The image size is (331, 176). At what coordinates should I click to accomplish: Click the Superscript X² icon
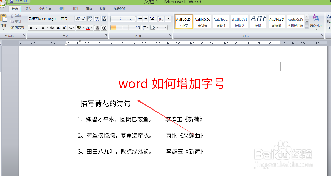click(64, 28)
